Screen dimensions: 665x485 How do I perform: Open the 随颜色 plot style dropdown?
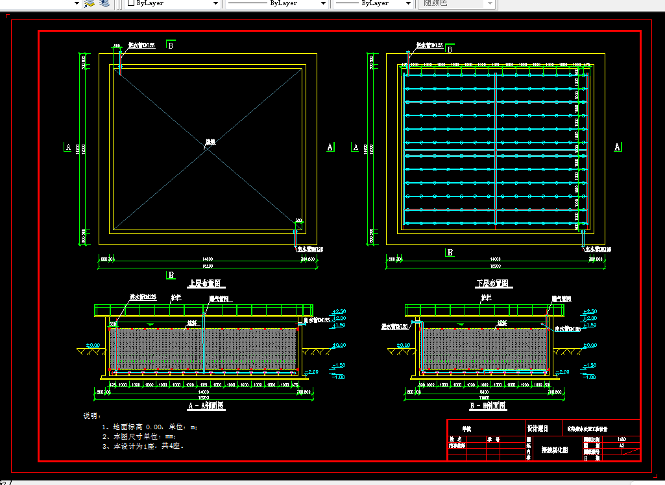click(x=490, y=3)
